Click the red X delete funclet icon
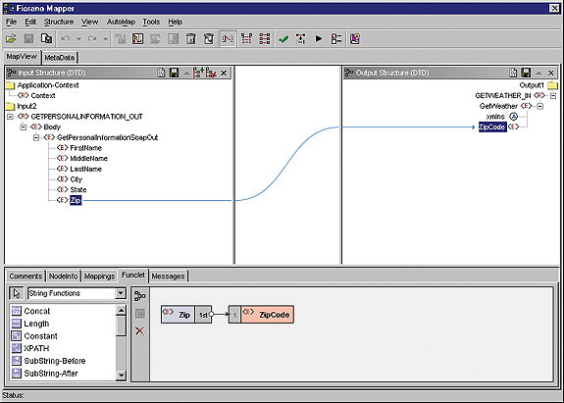 140,330
